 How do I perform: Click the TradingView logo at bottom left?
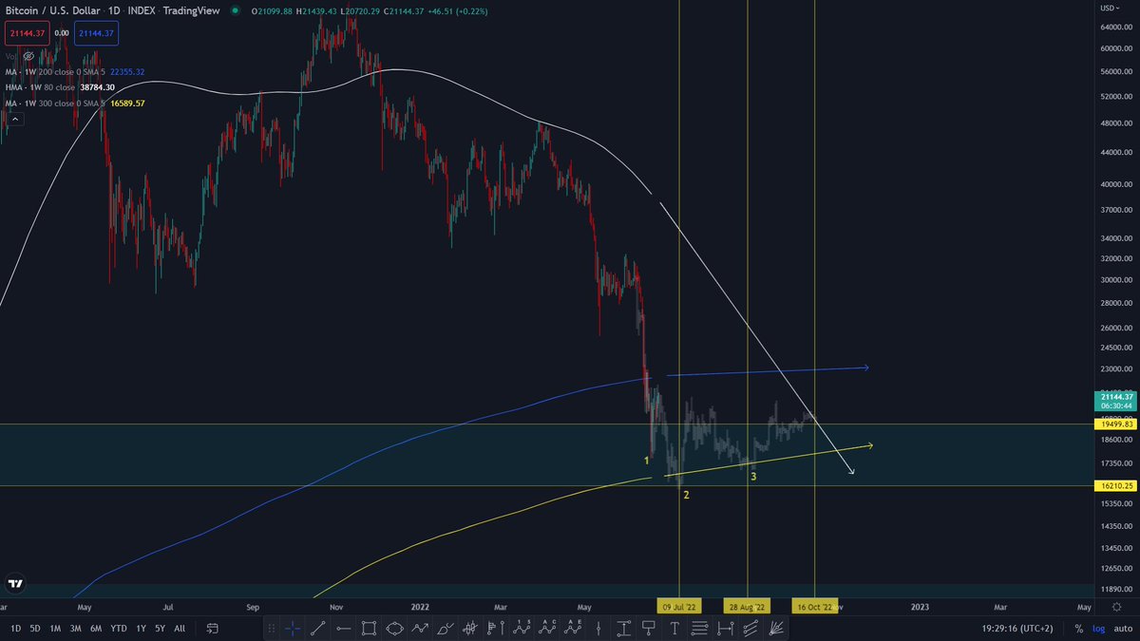click(15, 584)
